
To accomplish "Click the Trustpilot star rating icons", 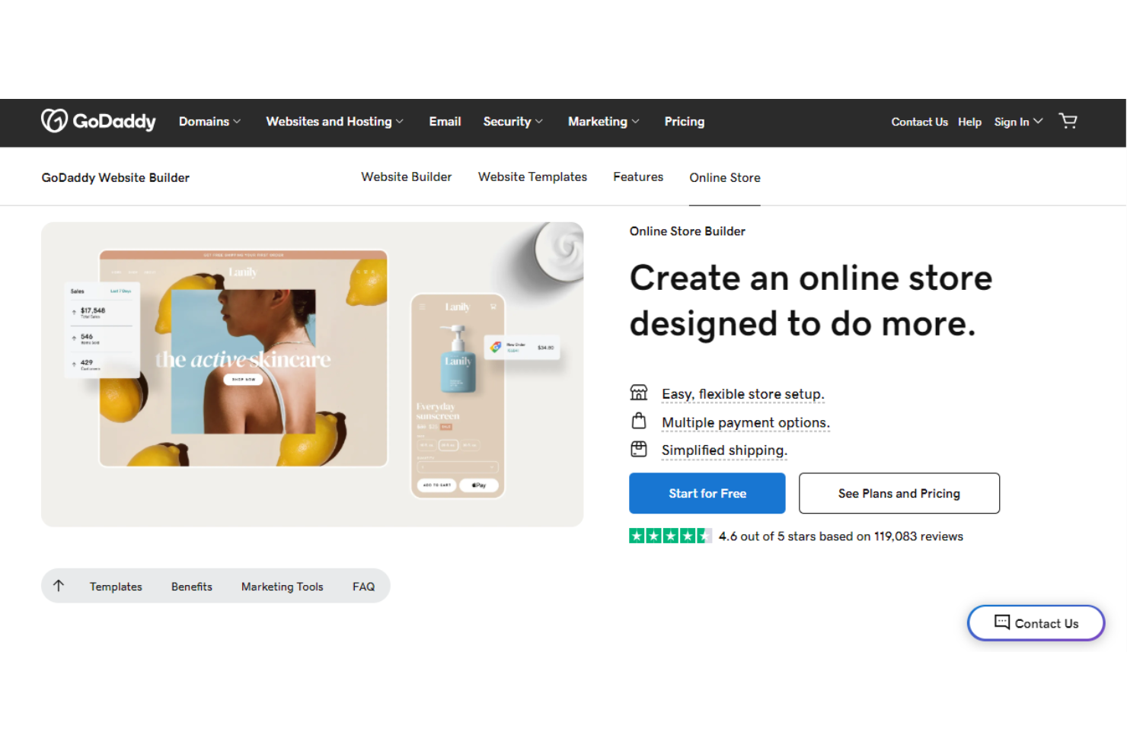I will 670,536.
